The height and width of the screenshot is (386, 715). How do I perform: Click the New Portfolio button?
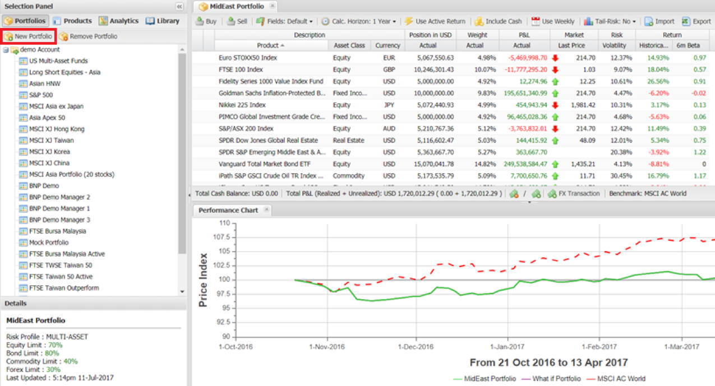(x=29, y=36)
